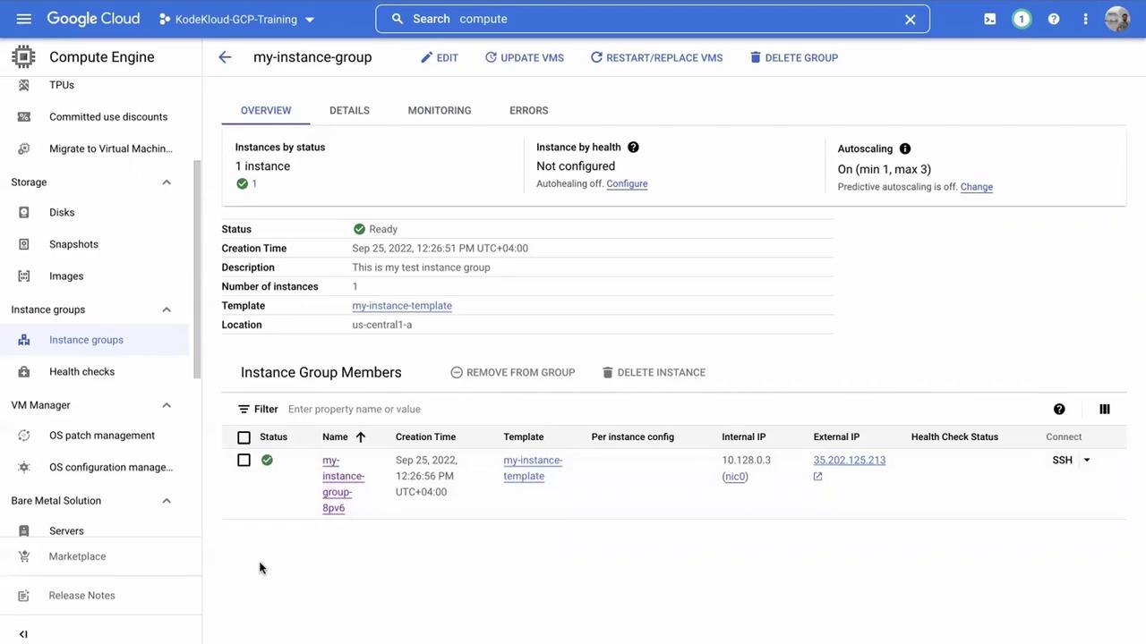Open column display options icon
This screenshot has height=644, width=1146.
pos(1105,409)
